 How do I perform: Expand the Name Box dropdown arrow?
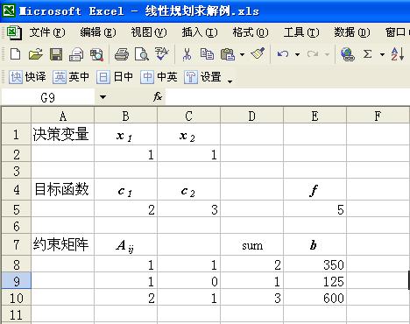tap(102, 97)
